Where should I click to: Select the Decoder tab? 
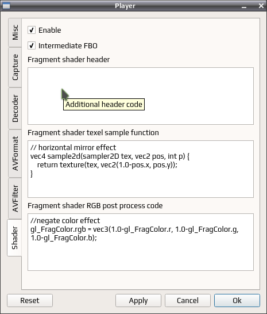[x=15, y=108]
